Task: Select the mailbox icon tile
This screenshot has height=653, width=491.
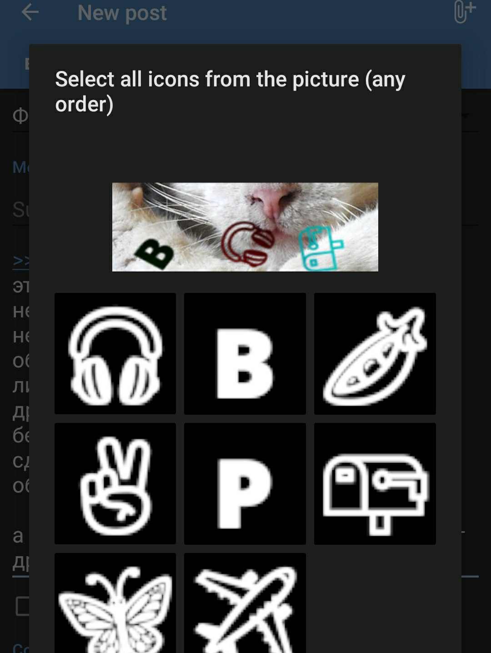Action: pyautogui.click(x=375, y=483)
